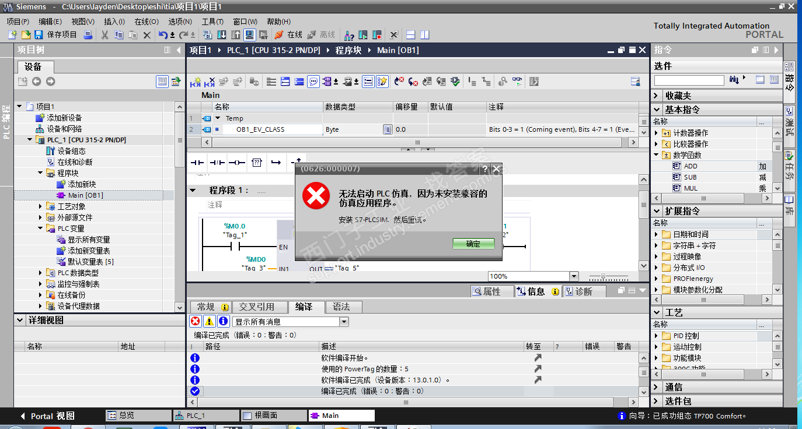This screenshot has width=802, height=429.
Task: Go back in project tree navigation
Action: (37, 82)
